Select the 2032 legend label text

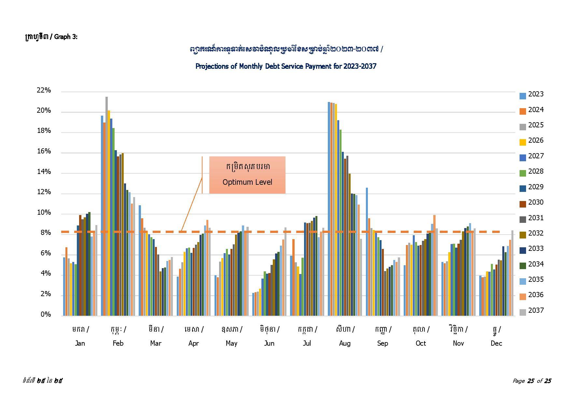(536, 233)
